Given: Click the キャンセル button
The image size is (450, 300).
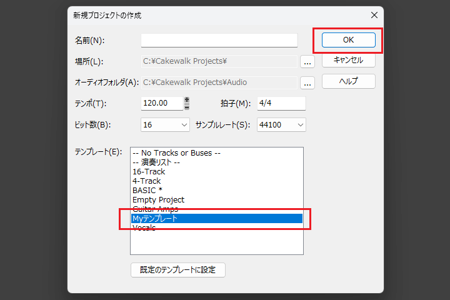Looking at the screenshot, I should pos(348,61).
